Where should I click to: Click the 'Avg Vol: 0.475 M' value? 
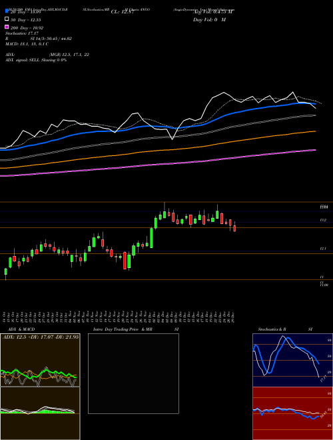point(213,12)
